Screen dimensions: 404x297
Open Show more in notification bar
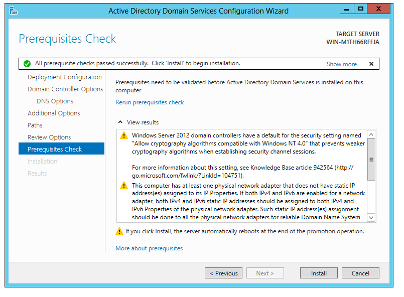click(x=341, y=64)
